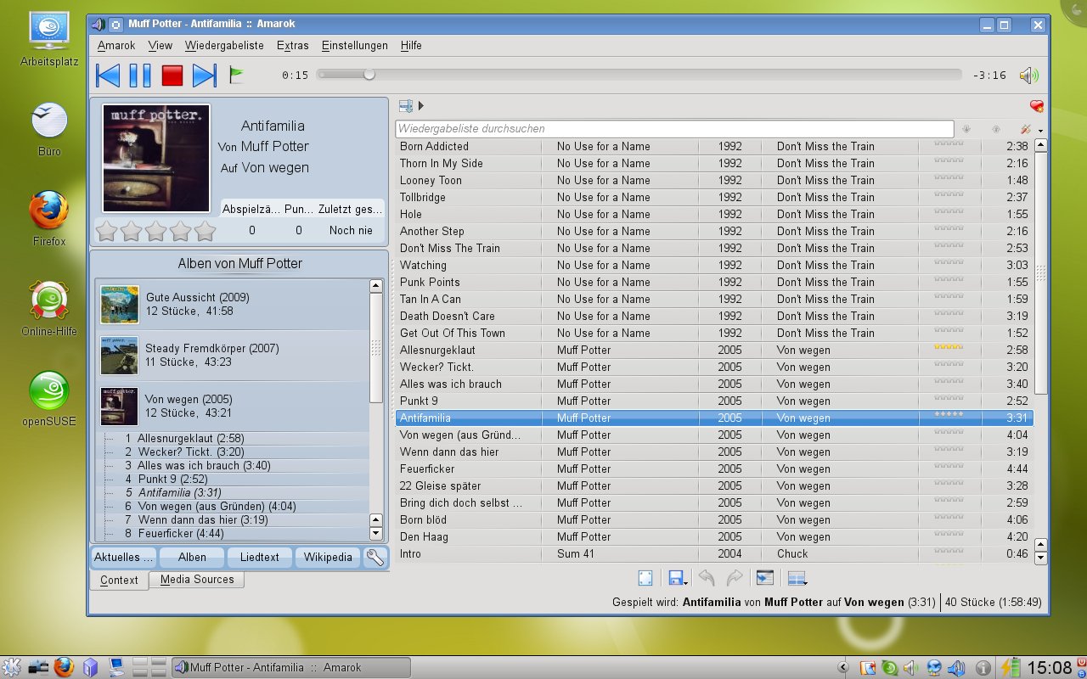
Task: Open the Büro desktop icon
Action: click(49, 129)
